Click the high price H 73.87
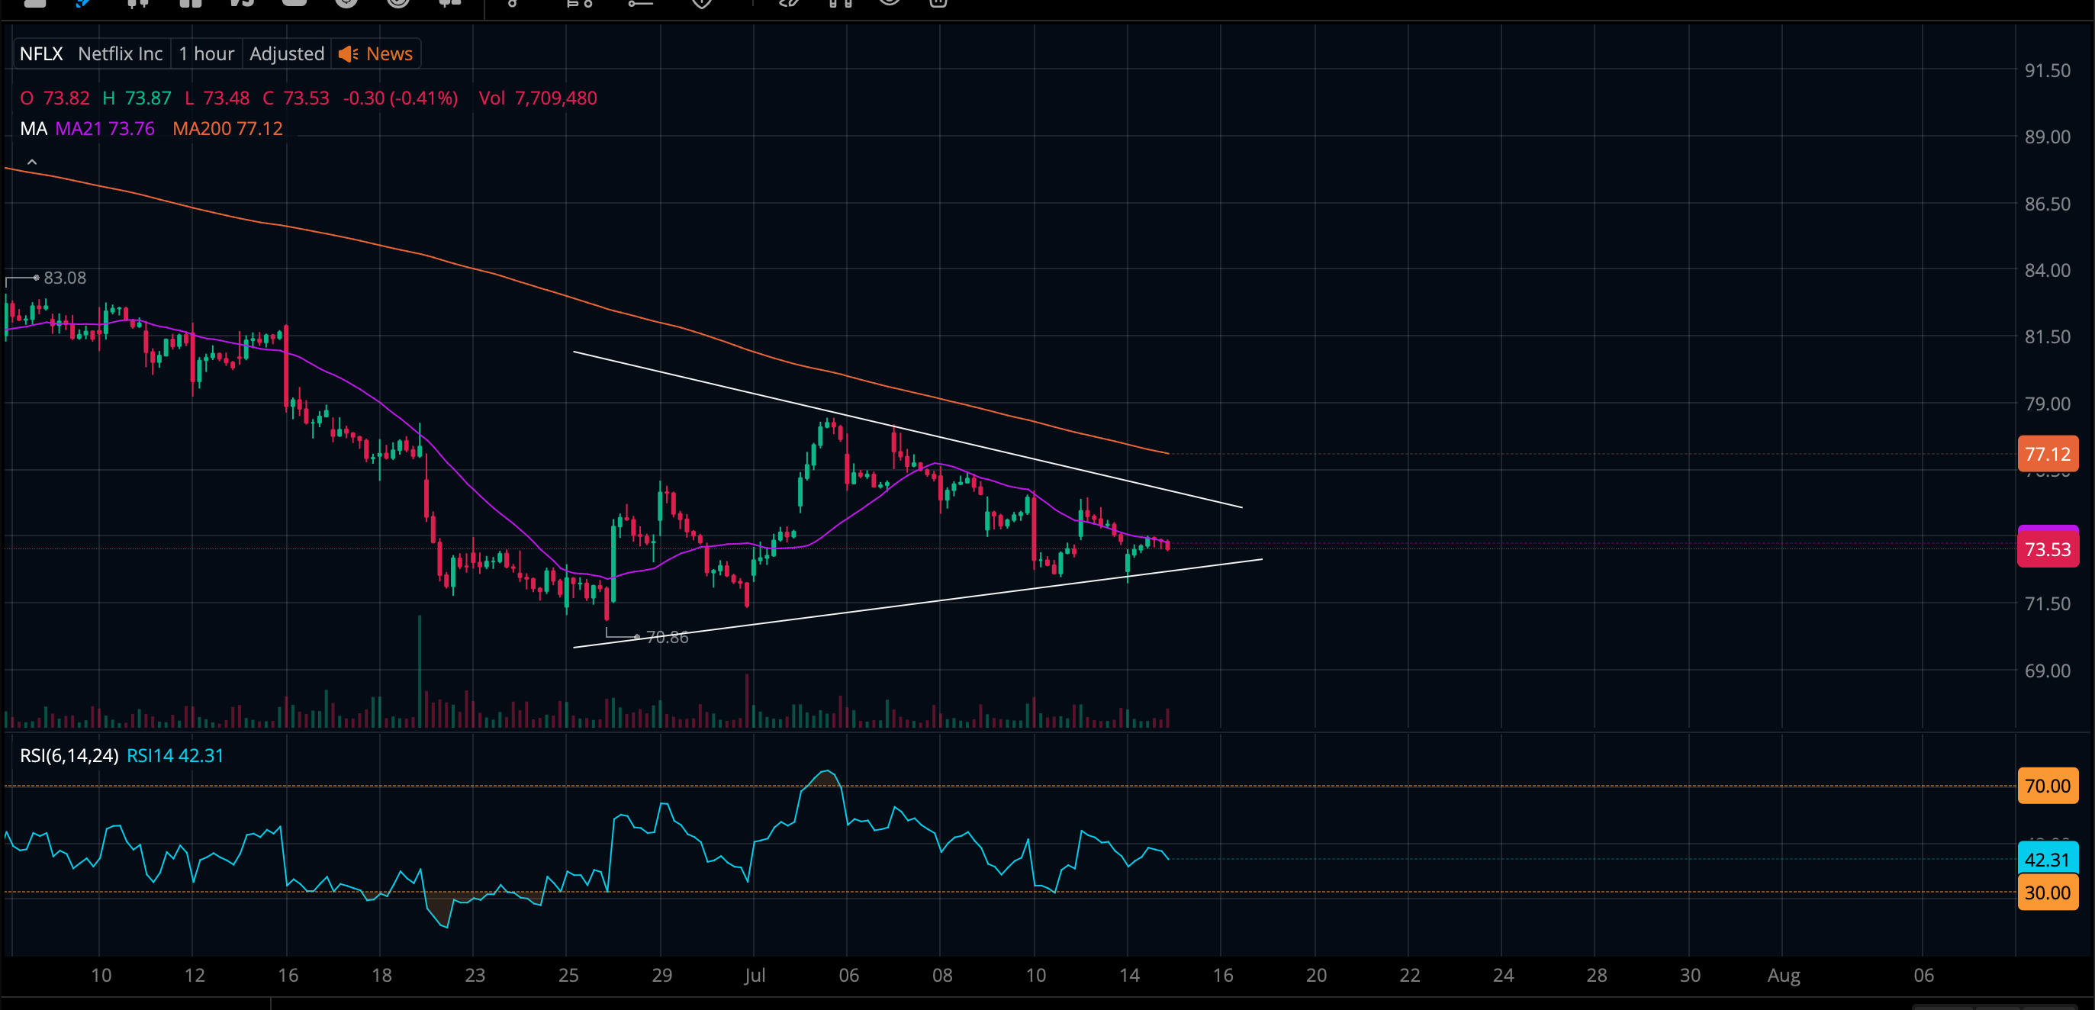Screen dimensions: 2095x1010 (x=137, y=98)
